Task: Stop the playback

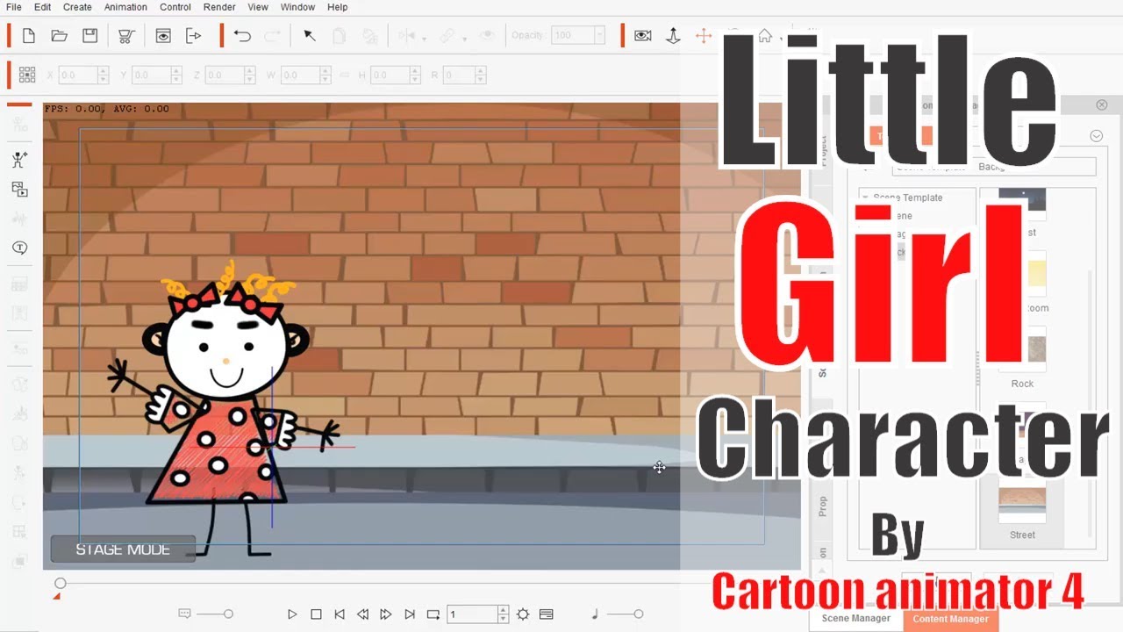Action: (x=316, y=614)
